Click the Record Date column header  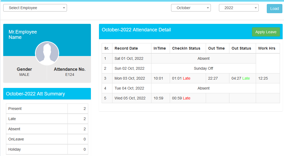126,48
